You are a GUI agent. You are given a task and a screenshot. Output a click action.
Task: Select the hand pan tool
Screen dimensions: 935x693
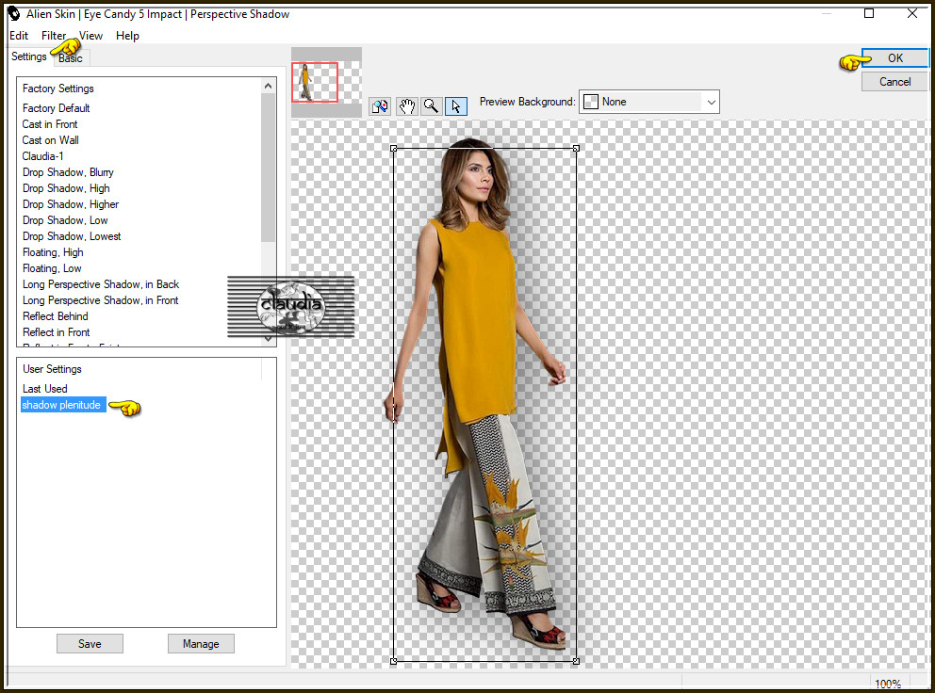[x=406, y=106]
